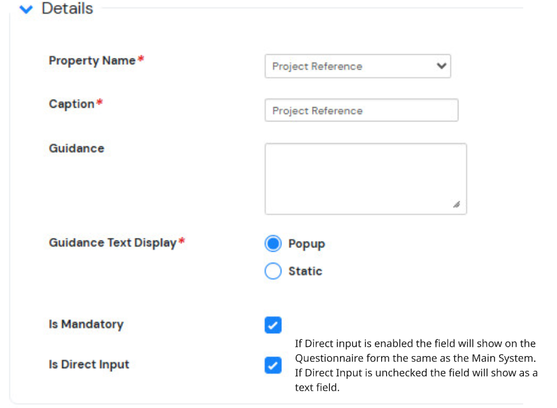The image size is (557, 408).
Task: Click the Static option label
Action: point(305,272)
